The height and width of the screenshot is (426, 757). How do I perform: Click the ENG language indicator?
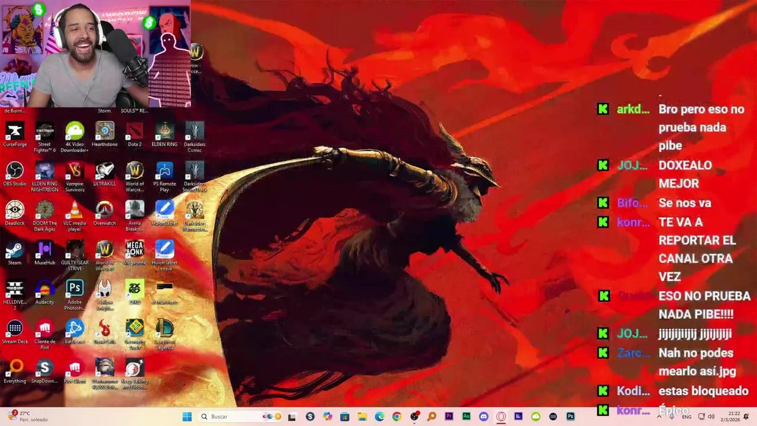pos(687,417)
